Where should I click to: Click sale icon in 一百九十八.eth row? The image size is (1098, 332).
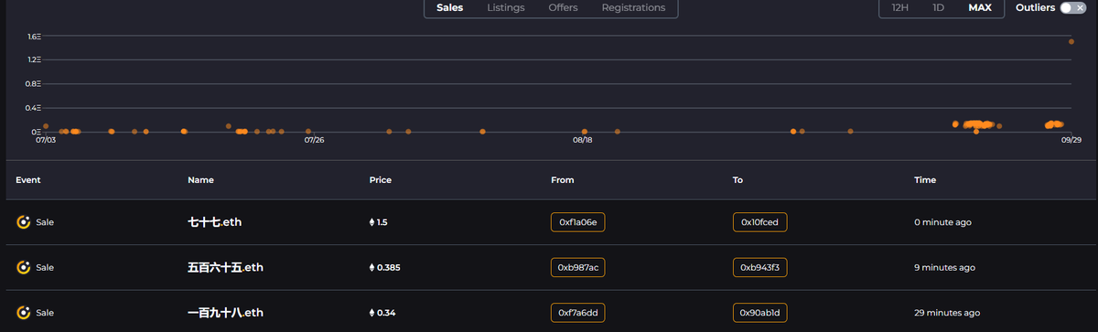point(24,313)
